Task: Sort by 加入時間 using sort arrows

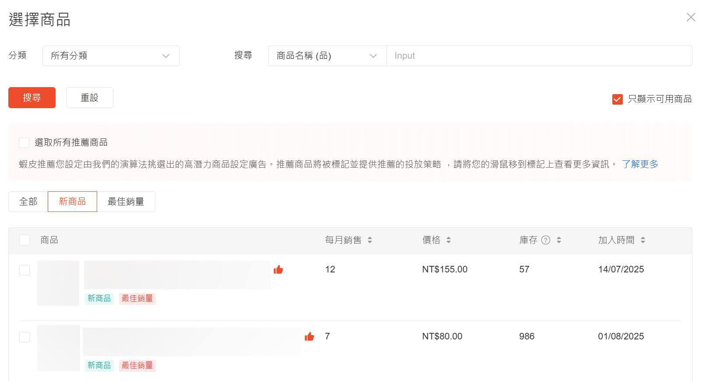Action: [642, 240]
